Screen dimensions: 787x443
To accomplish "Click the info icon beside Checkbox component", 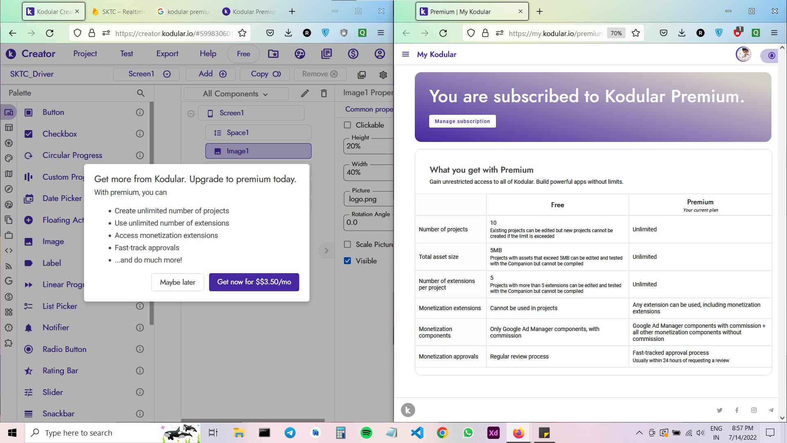I will pyautogui.click(x=140, y=134).
